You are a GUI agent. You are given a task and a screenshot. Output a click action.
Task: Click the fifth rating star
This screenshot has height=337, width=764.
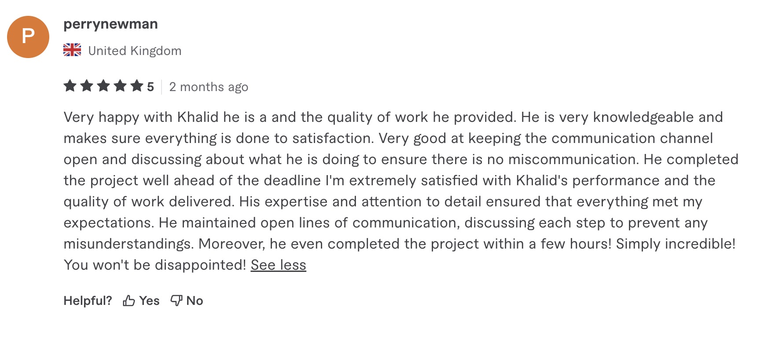(x=137, y=86)
